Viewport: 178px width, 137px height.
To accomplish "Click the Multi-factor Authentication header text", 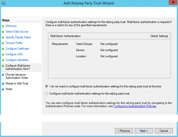I will click(65, 36).
